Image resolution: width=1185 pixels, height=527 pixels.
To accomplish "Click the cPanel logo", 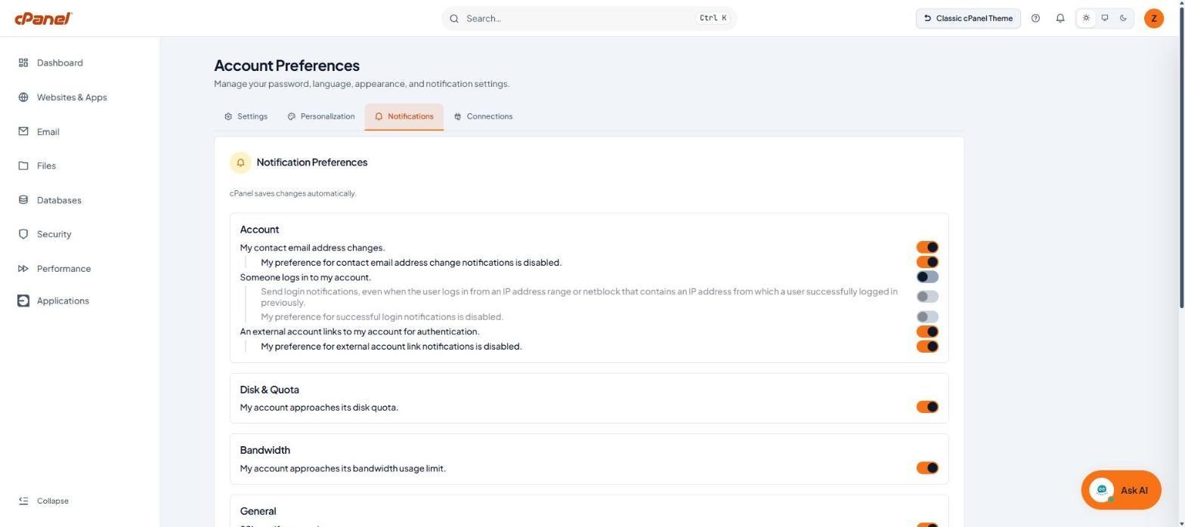I will pyautogui.click(x=43, y=18).
